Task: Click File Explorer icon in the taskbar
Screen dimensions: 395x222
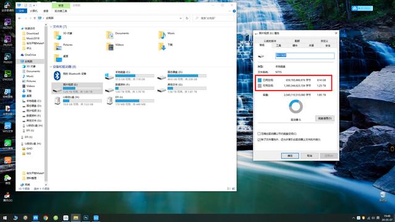Action: click(x=76, y=218)
